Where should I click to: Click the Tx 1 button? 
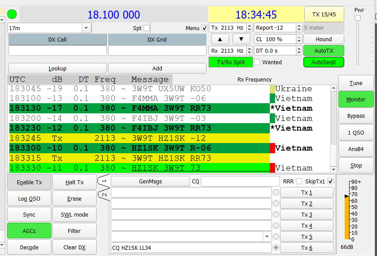pos(307,192)
